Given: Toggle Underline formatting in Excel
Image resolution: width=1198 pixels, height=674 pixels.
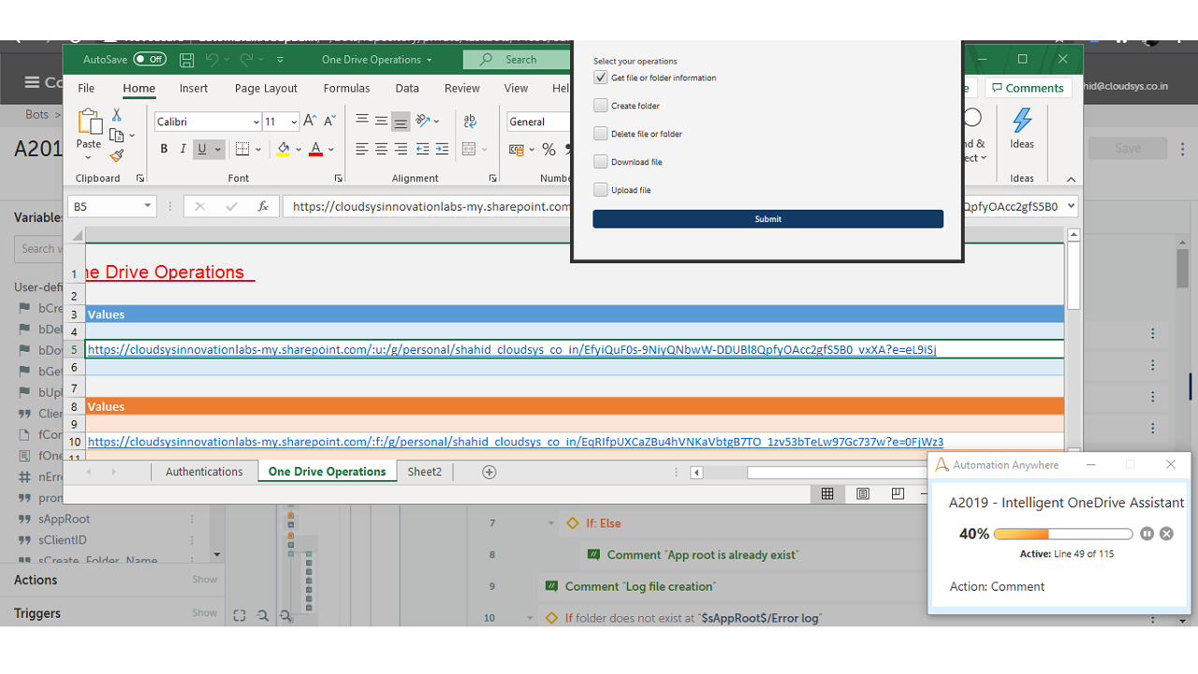Looking at the screenshot, I should [x=201, y=149].
